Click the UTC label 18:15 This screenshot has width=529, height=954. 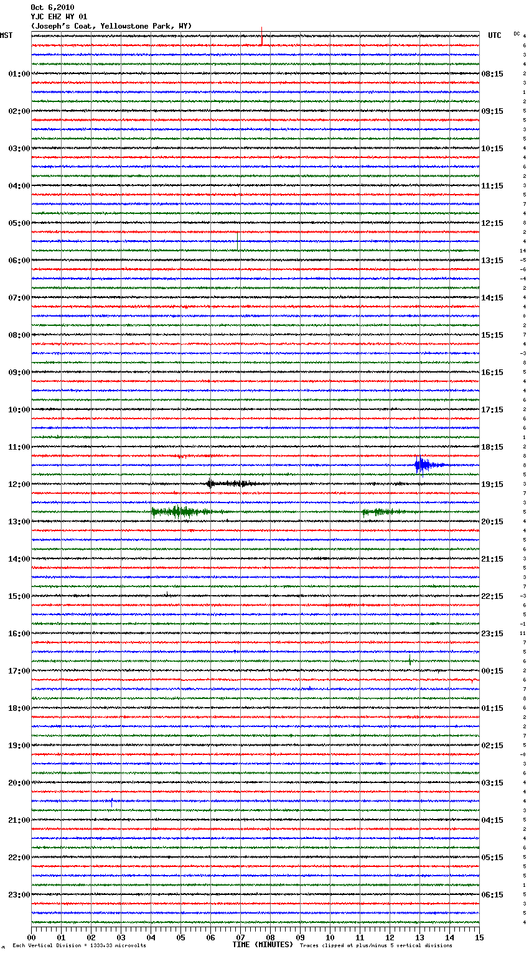tap(492, 447)
